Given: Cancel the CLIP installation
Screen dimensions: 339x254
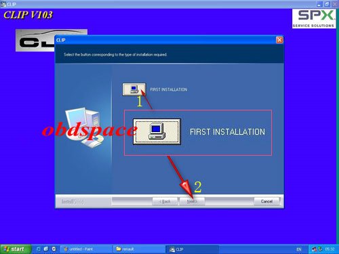Looking at the screenshot, I should (266, 201).
